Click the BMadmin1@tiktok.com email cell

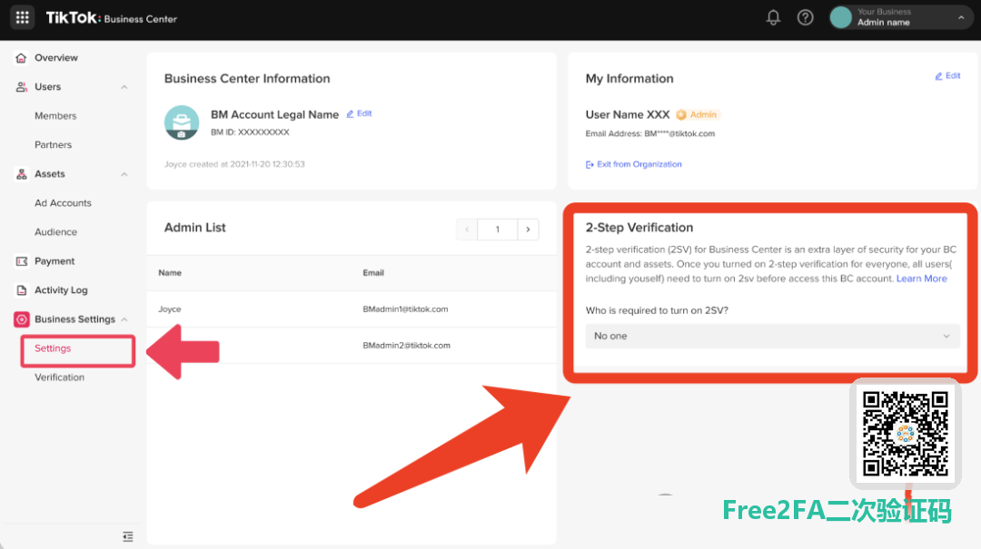[405, 309]
